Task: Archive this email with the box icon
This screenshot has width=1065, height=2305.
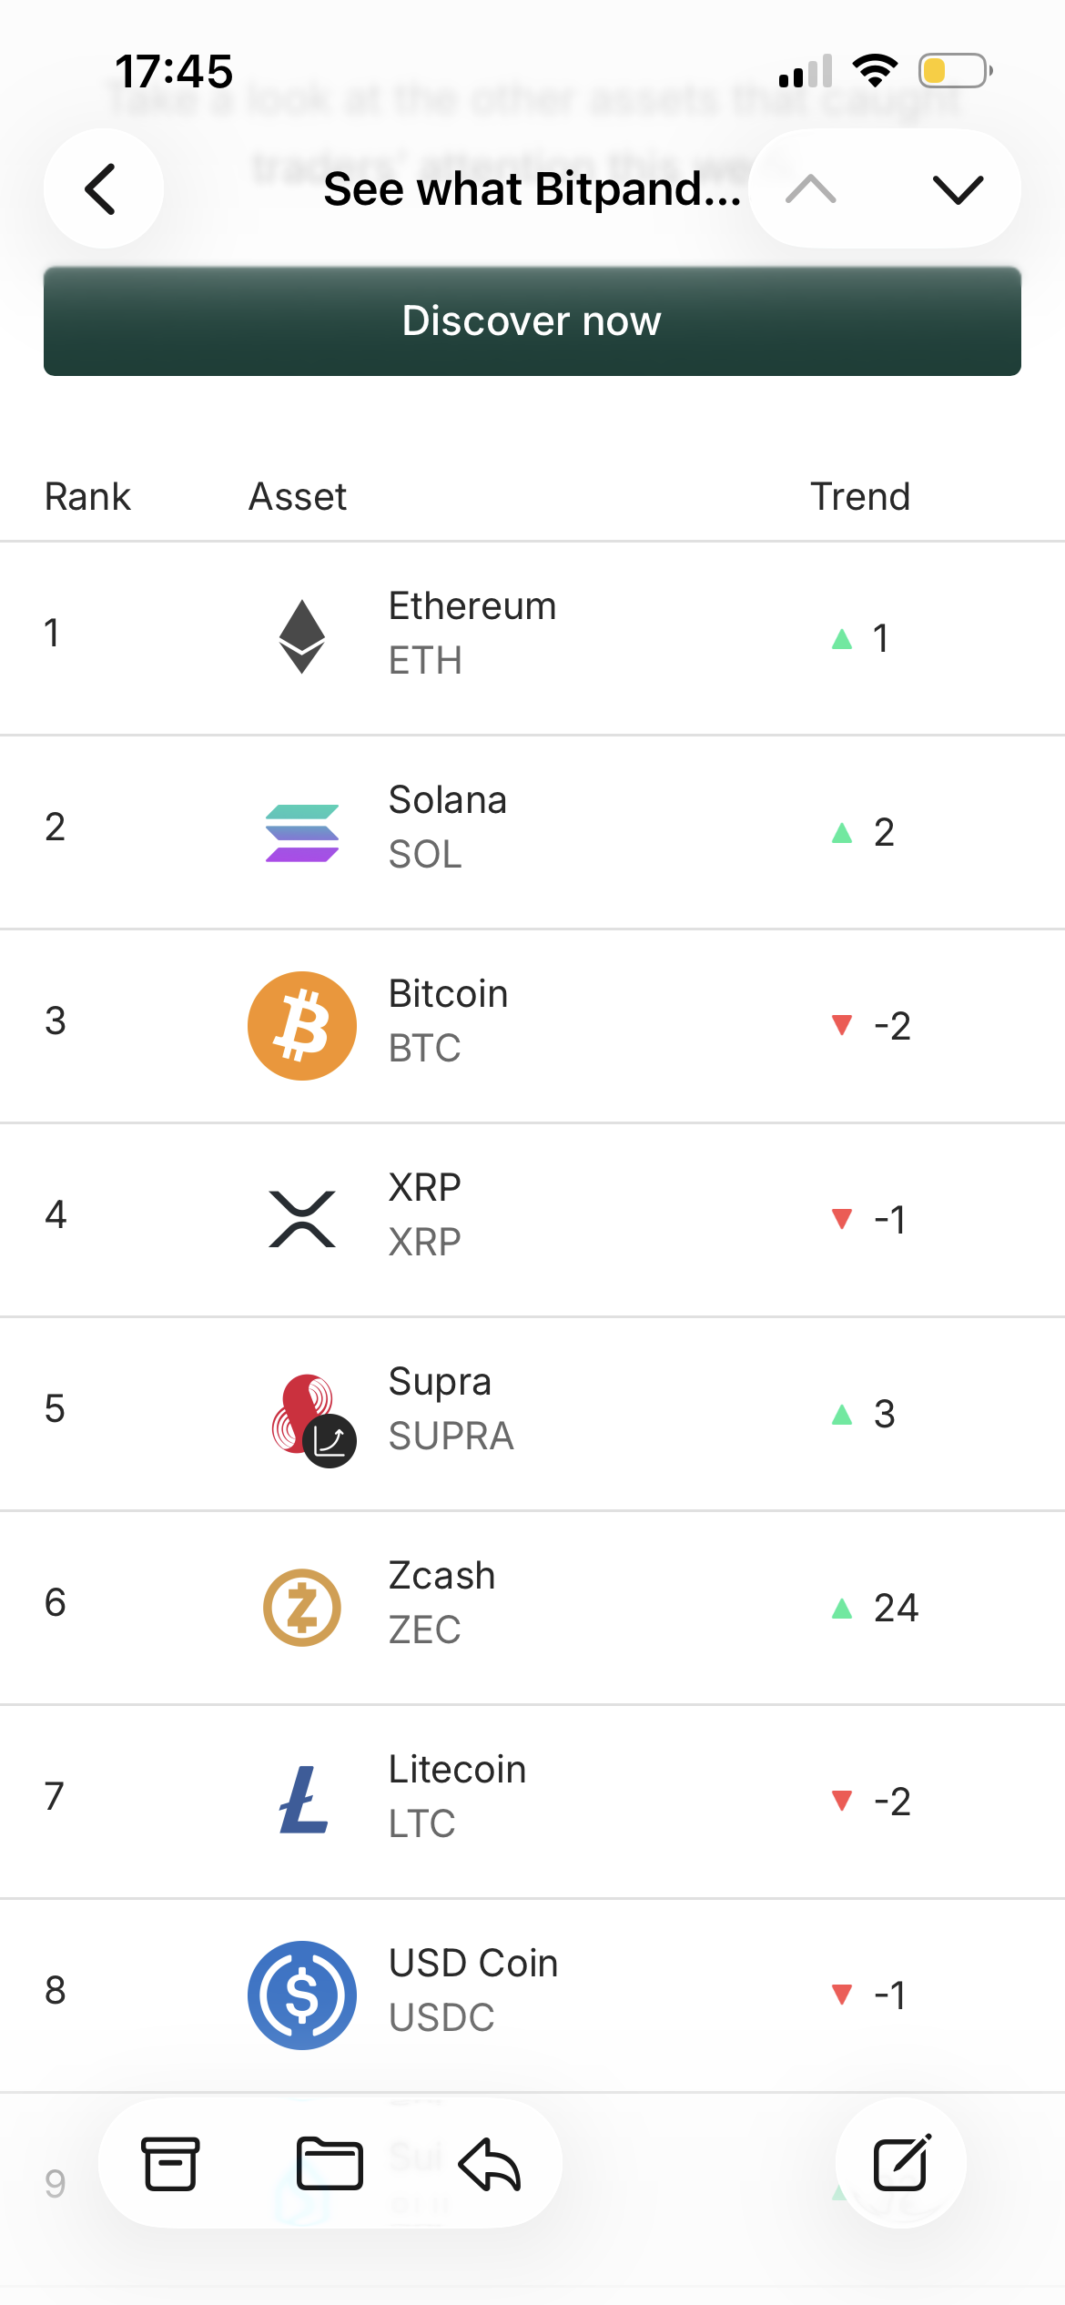Action: point(170,2164)
